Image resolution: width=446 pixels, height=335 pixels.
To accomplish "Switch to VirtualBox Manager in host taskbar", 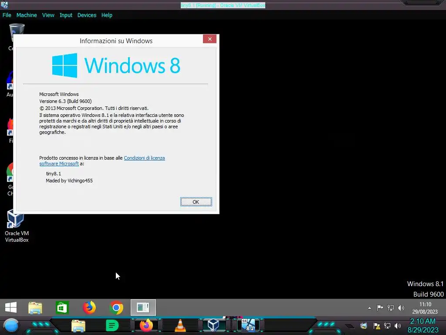I will click(x=213, y=325).
